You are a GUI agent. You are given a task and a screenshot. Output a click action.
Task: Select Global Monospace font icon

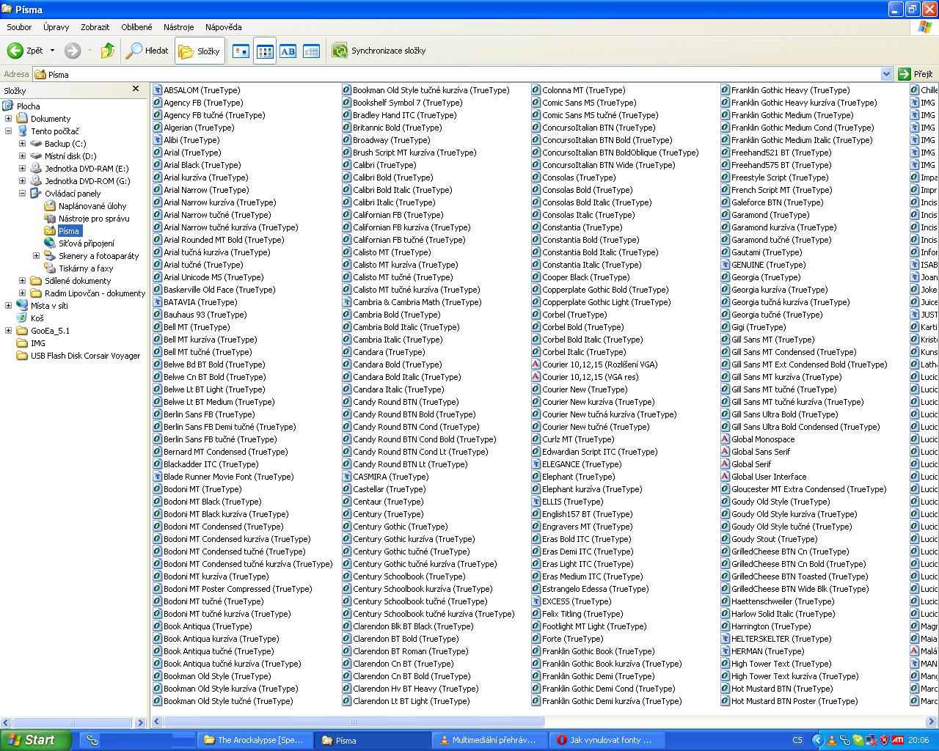point(726,439)
